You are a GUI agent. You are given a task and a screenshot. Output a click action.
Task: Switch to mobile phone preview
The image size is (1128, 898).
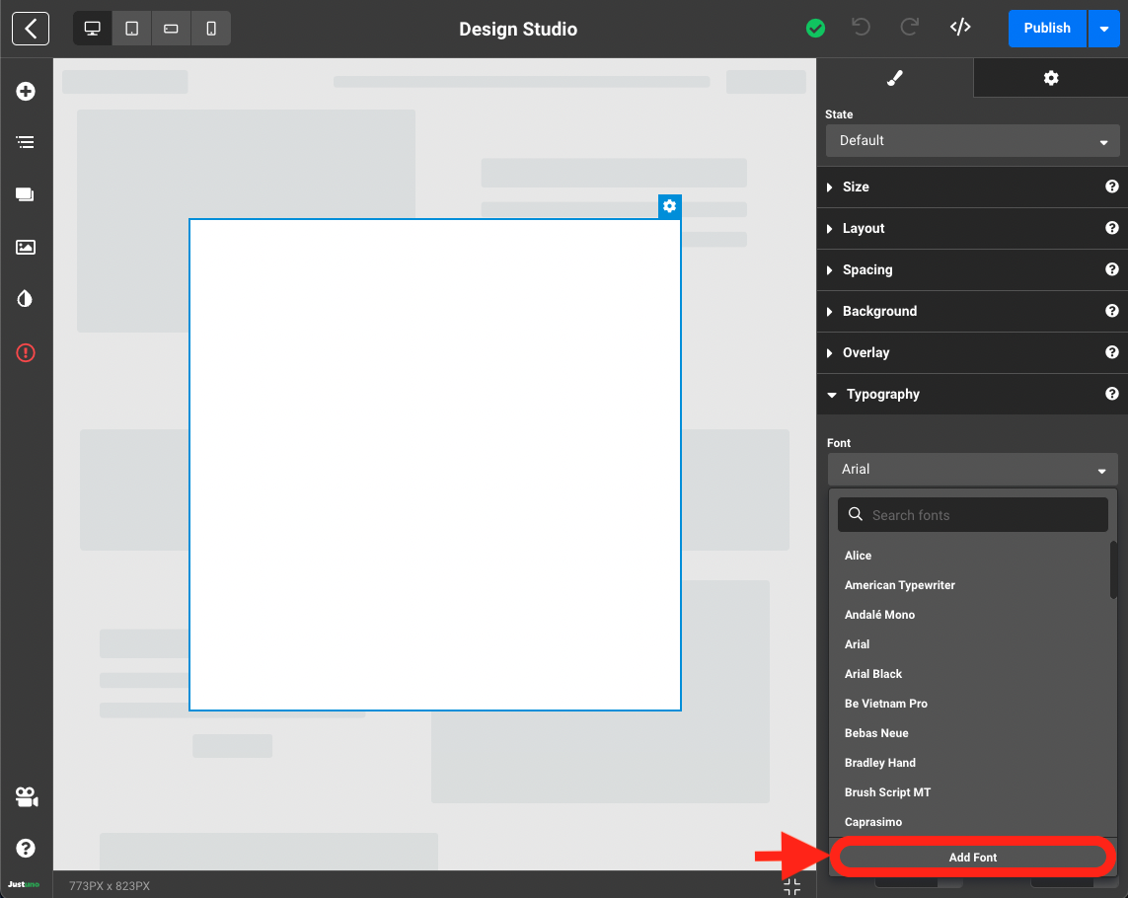coord(211,29)
